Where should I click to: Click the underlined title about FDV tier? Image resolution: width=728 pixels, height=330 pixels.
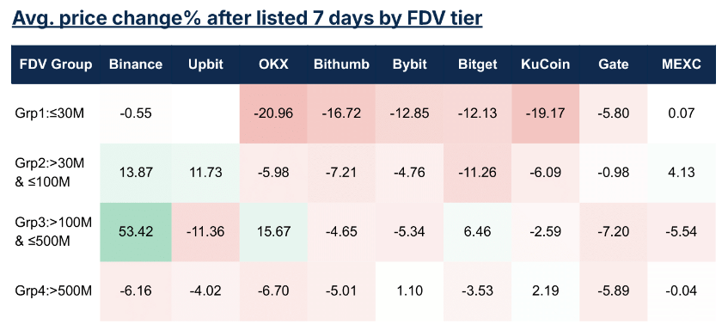tap(247, 18)
